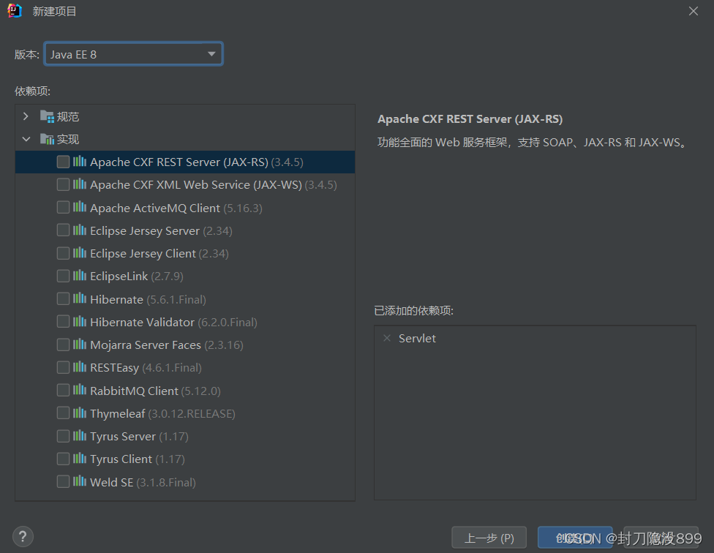The width and height of the screenshot is (714, 553).
Task: Select the 规范 tree item label
Action: pyautogui.click(x=68, y=117)
